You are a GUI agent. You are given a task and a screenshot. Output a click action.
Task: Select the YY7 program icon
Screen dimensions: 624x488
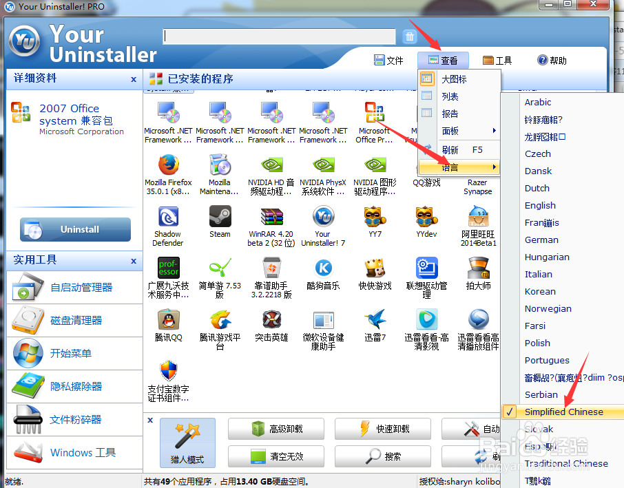375,216
